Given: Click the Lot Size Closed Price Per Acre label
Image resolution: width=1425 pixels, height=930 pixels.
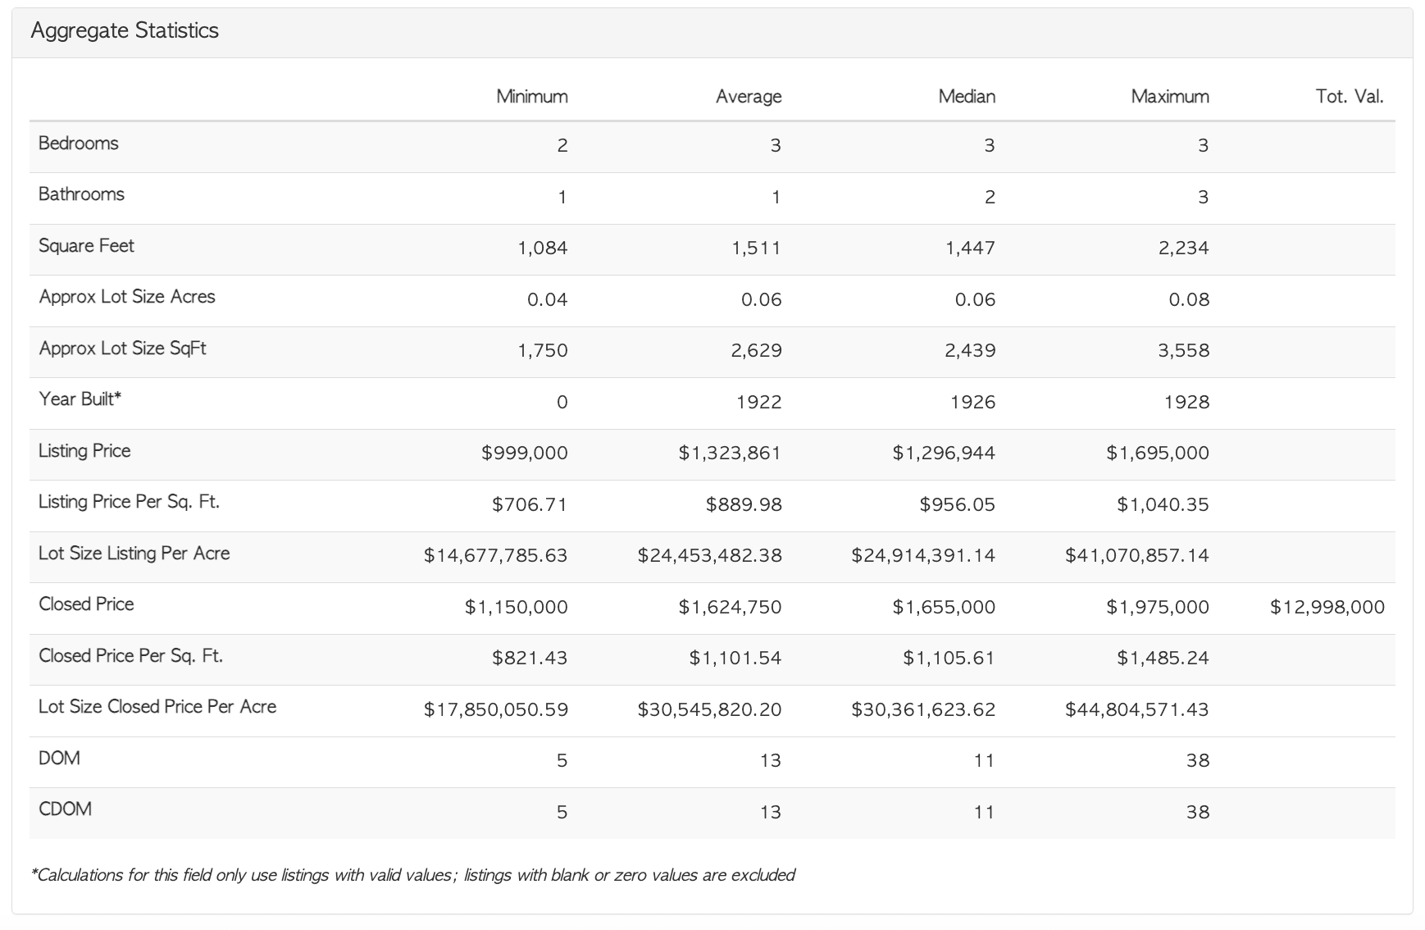Looking at the screenshot, I should (157, 707).
